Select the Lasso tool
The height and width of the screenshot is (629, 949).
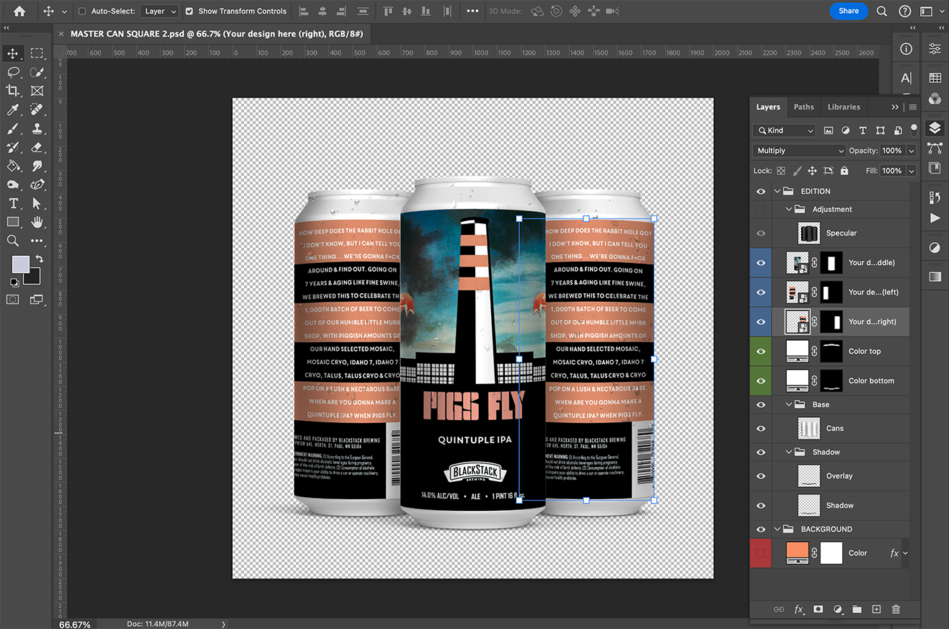(13, 72)
